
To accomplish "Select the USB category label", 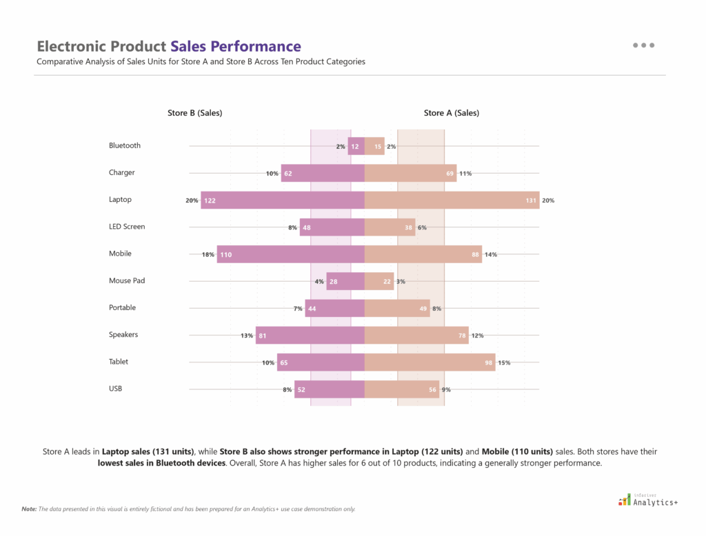I will click(116, 389).
